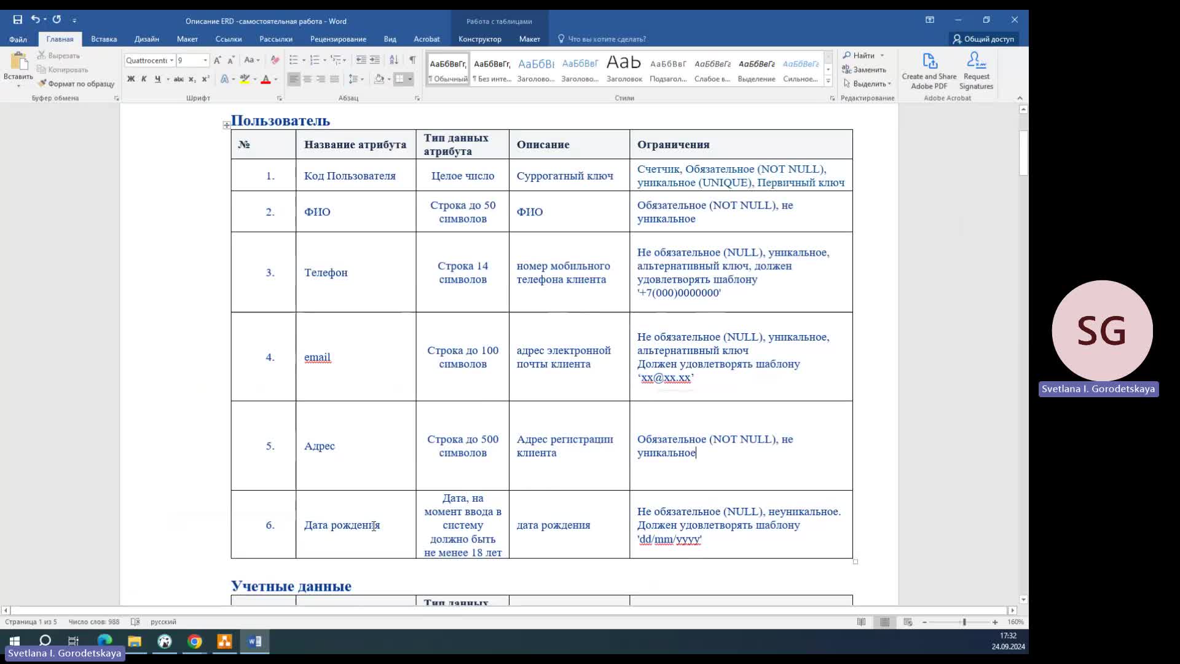Justify the paragraph text
This screenshot has width=1180, height=664.
pos(334,79)
